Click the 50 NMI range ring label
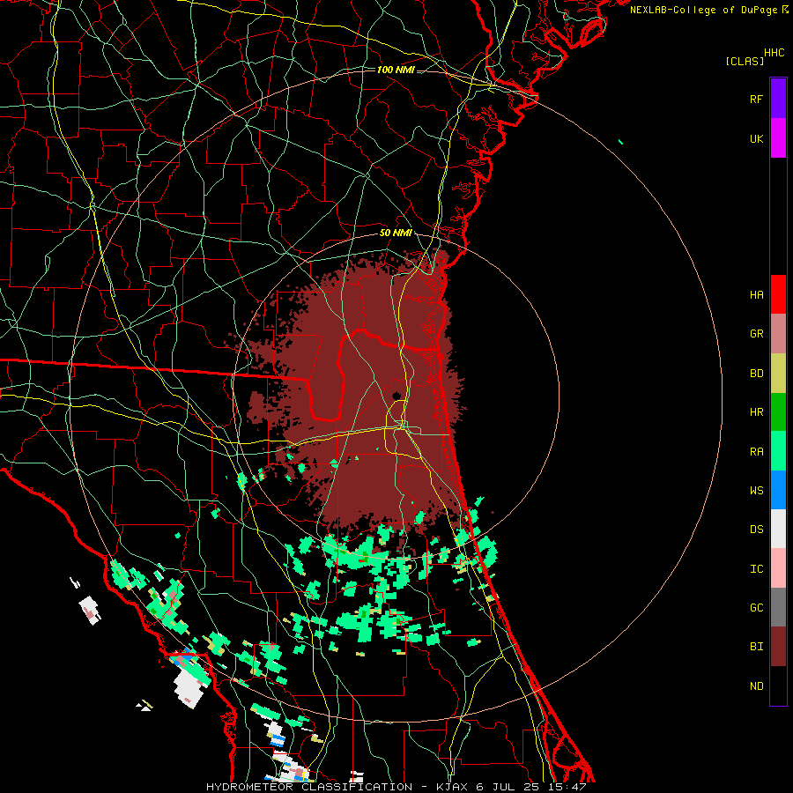The width and height of the screenshot is (793, 793). [396, 233]
